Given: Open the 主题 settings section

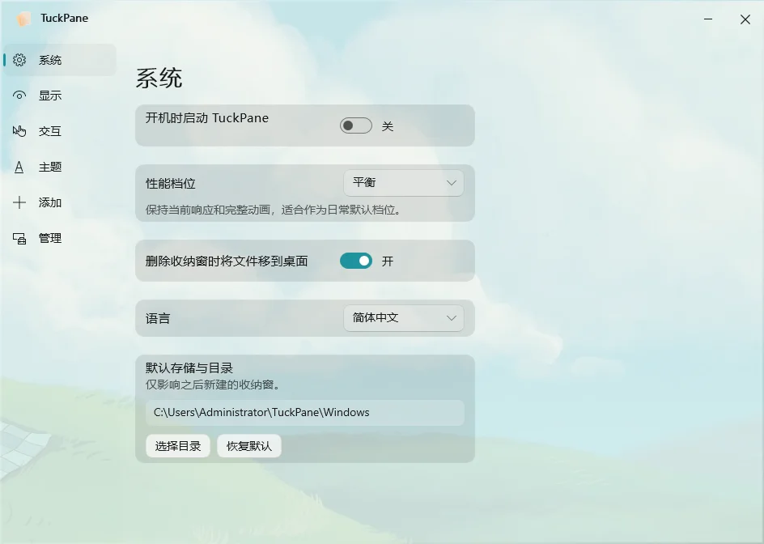Looking at the screenshot, I should [60, 167].
